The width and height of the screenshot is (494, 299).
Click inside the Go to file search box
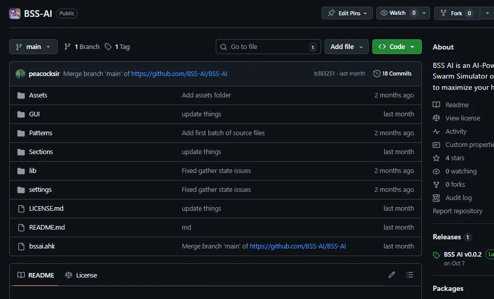pos(268,46)
